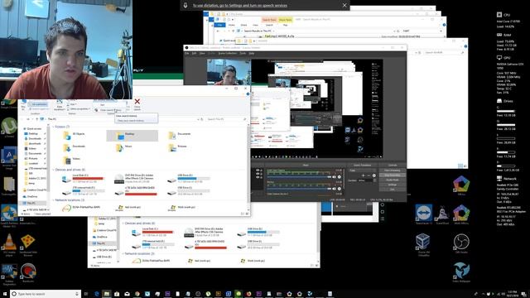Open OBS Tools menu

tap(243, 53)
